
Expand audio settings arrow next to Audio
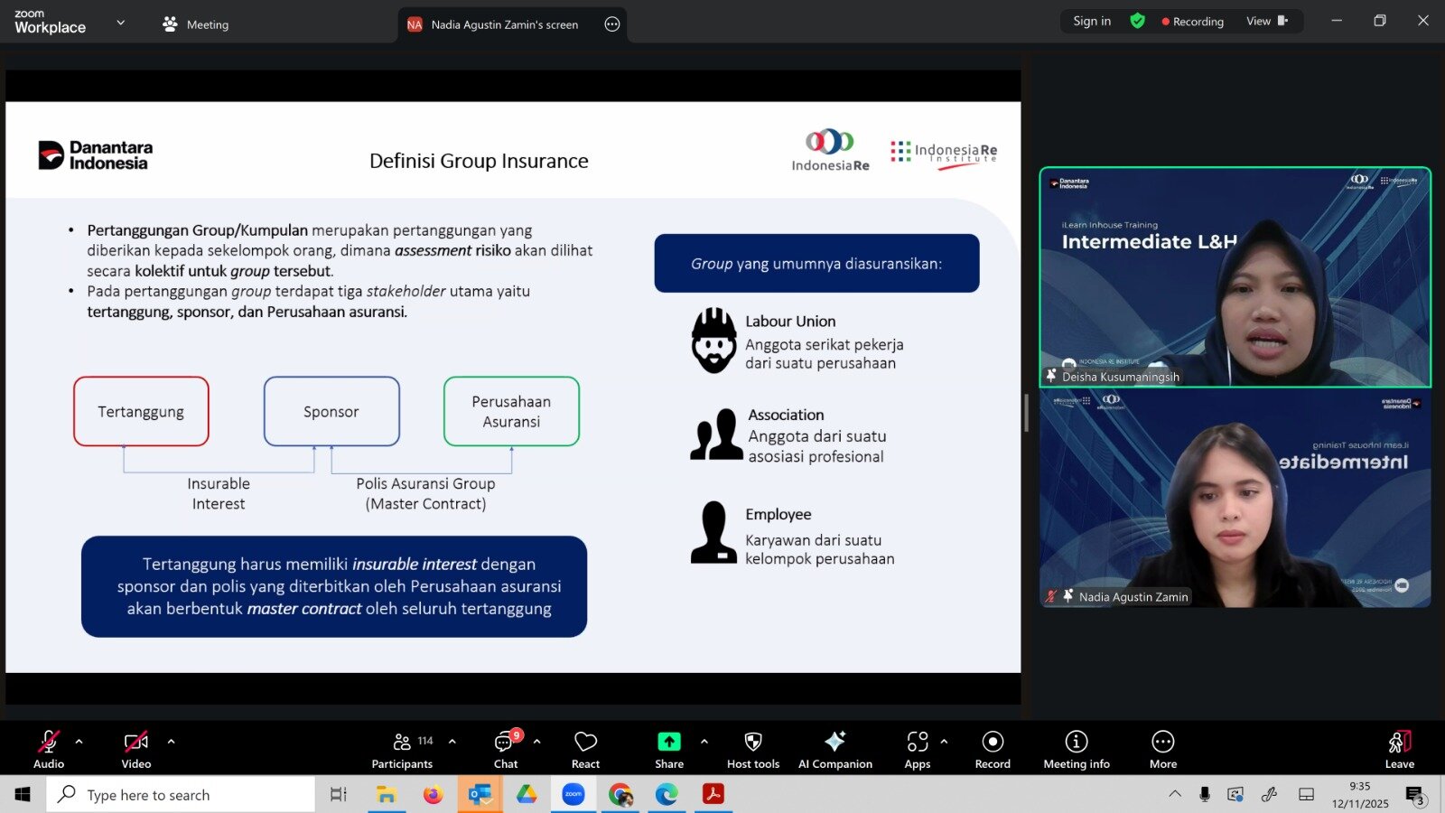79,742
